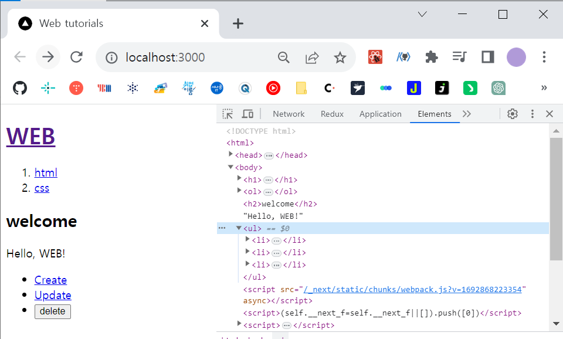Expand the last collapsed script node
This screenshot has height=339, width=563.
point(239,324)
